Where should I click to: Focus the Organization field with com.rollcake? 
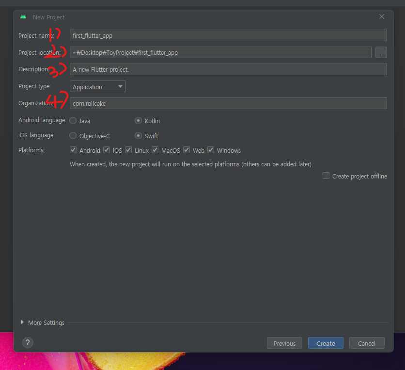(x=228, y=103)
